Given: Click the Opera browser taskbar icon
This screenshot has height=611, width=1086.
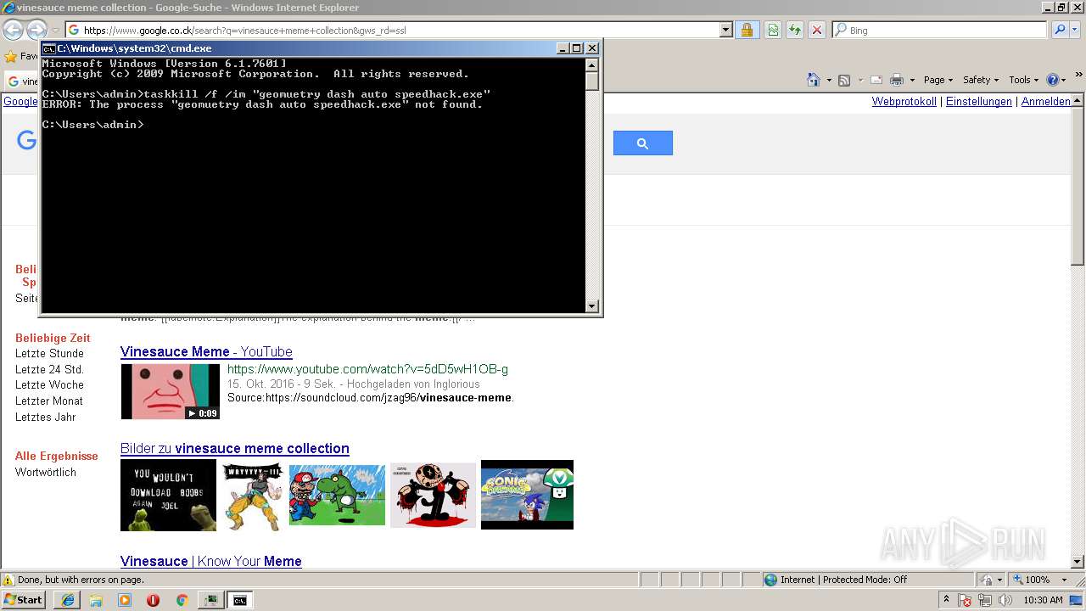Looking at the screenshot, I should 153,600.
